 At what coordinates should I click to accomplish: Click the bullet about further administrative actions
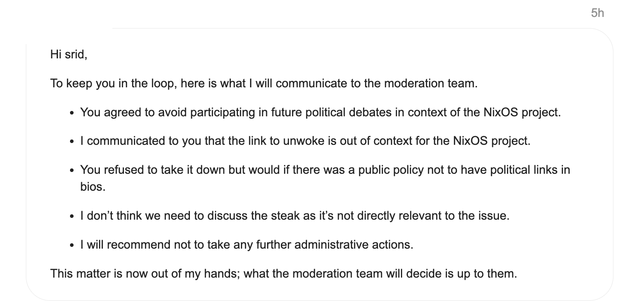tap(247, 245)
